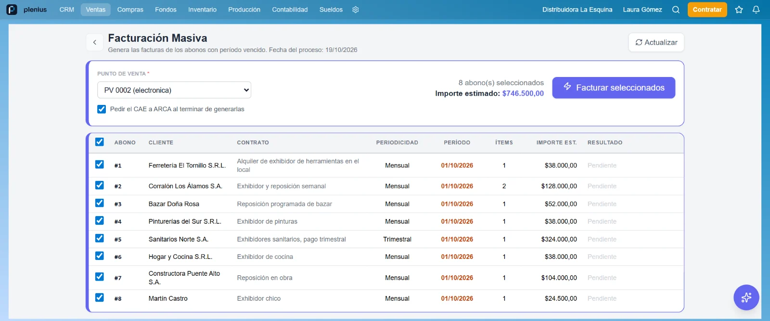Open the AI assistant sparkle button

[746, 297]
